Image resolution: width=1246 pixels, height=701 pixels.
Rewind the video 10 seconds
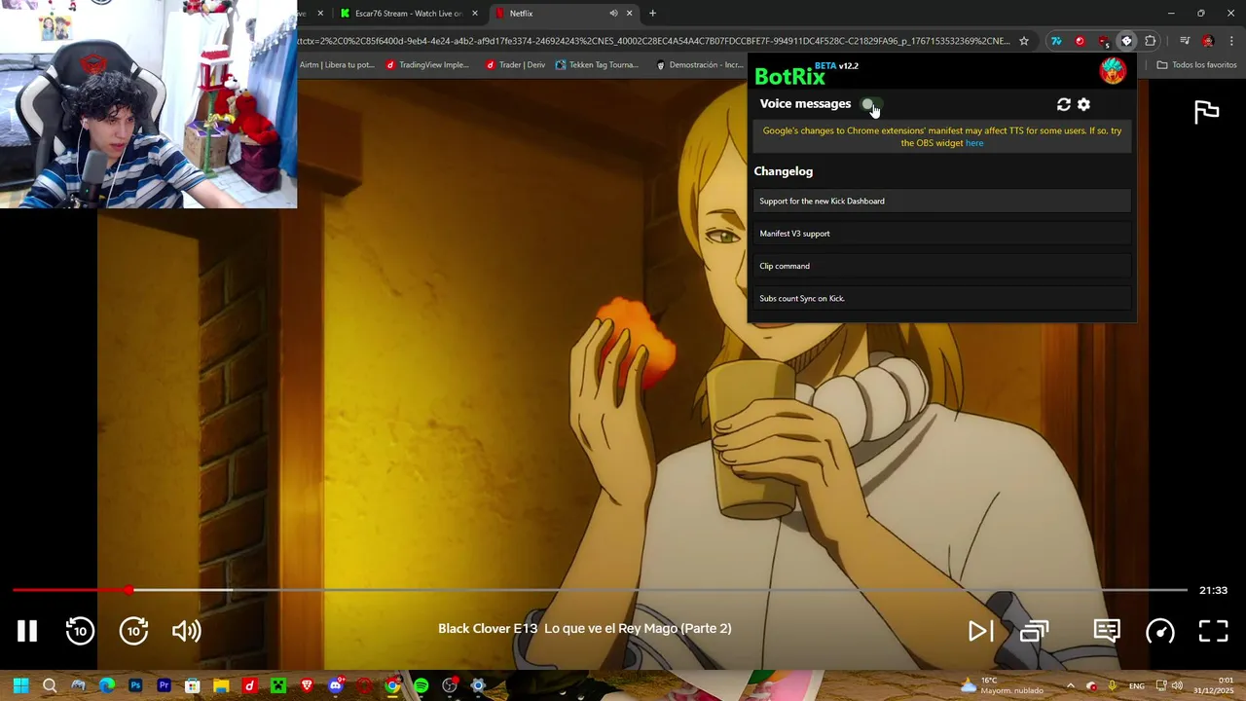point(80,631)
